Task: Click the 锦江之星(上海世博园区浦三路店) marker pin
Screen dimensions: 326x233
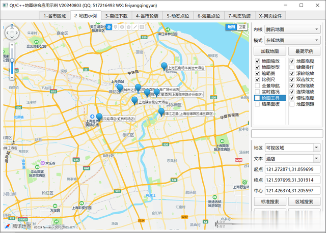Action: 161,112
